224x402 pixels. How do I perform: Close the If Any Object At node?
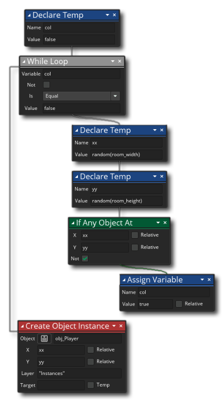pos(165,223)
